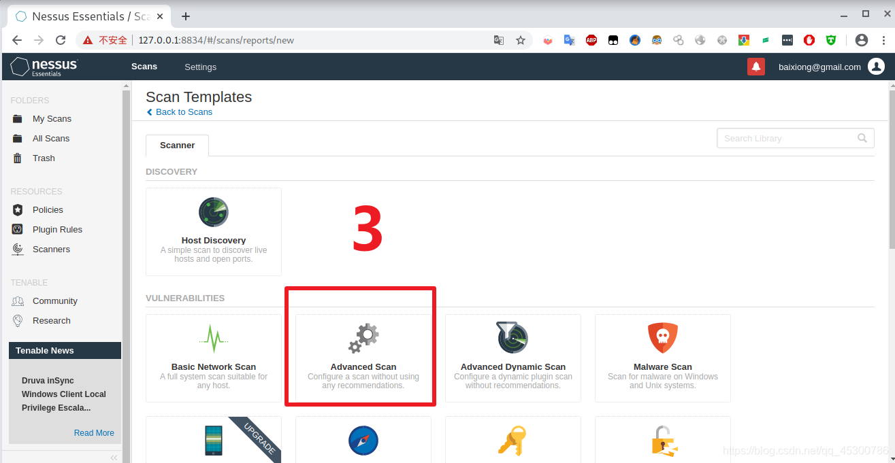Open the mobile device template with UPGRADE ribbon
This screenshot has height=463, width=895.
[214, 439]
